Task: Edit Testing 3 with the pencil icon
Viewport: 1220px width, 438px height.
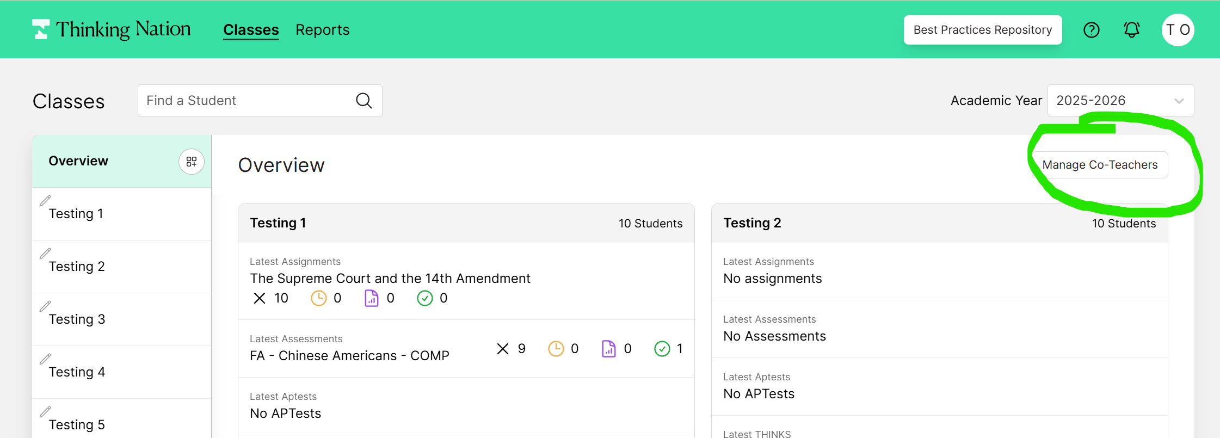Action: (x=45, y=306)
